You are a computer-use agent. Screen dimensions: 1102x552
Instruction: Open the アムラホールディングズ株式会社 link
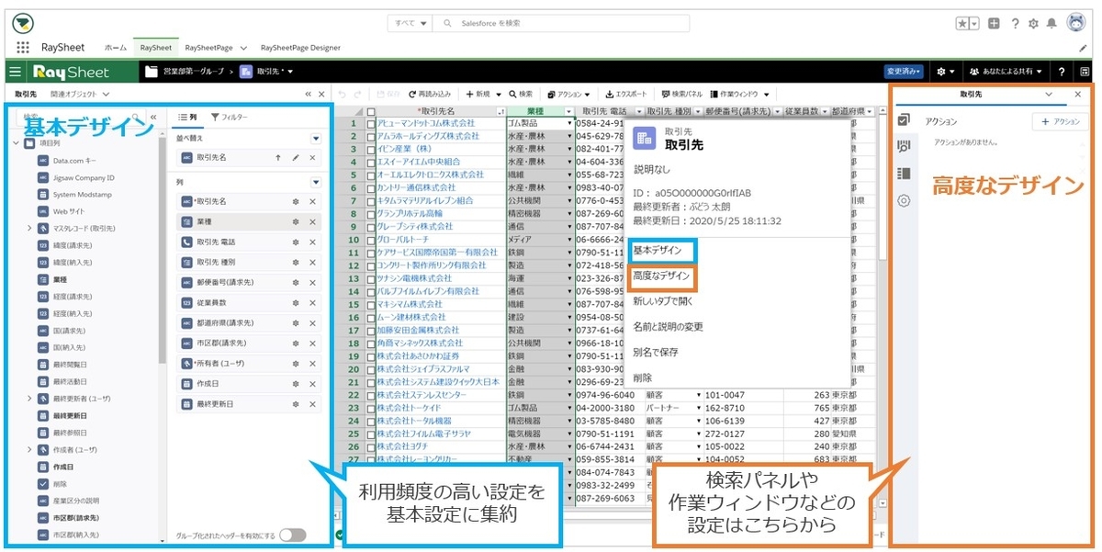[x=428, y=136]
